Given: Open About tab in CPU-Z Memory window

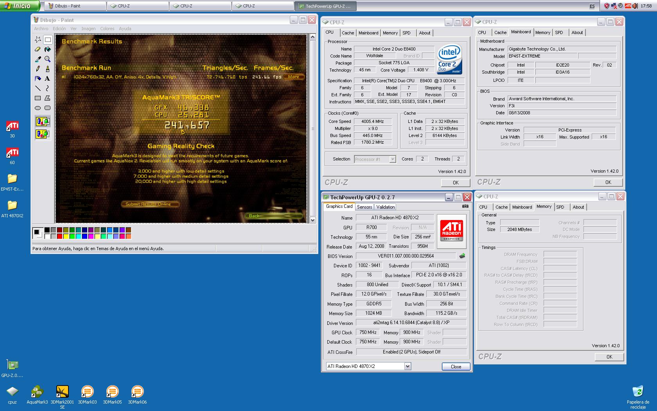Looking at the screenshot, I should [578, 207].
